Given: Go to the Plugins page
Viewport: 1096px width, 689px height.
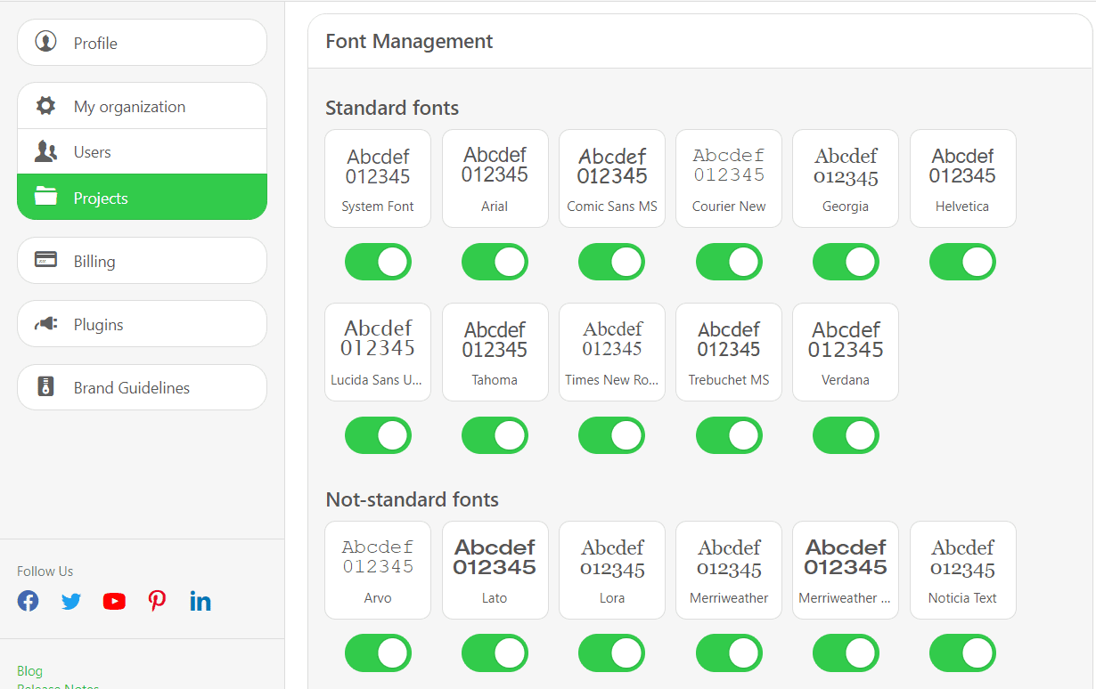Looking at the screenshot, I should pos(142,324).
